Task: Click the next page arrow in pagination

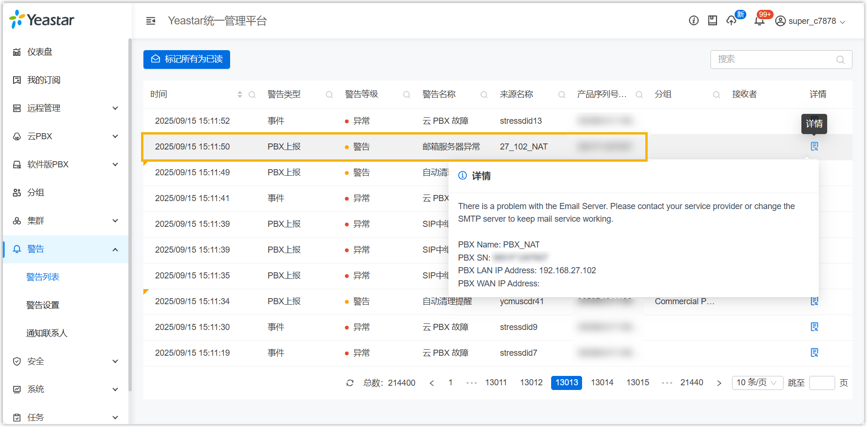Action: tap(719, 383)
